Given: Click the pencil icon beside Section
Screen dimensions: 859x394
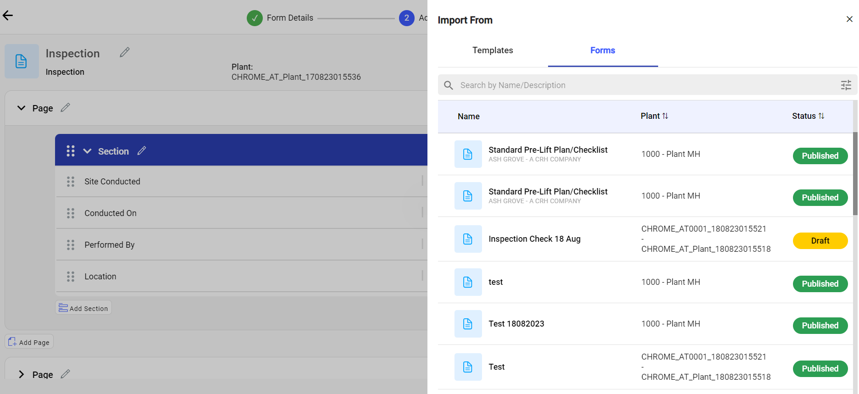Looking at the screenshot, I should (142, 150).
